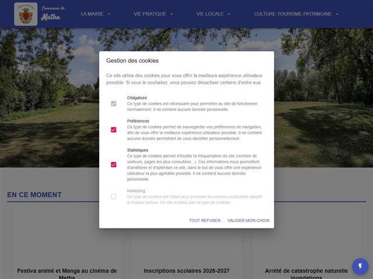Uncheck the Statistiques cookies checkbox
Viewport: 373px width, 279px height.
pyautogui.click(x=114, y=164)
